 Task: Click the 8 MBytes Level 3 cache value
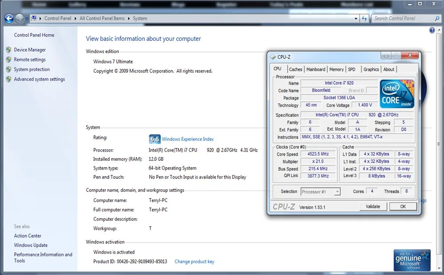[377, 176]
